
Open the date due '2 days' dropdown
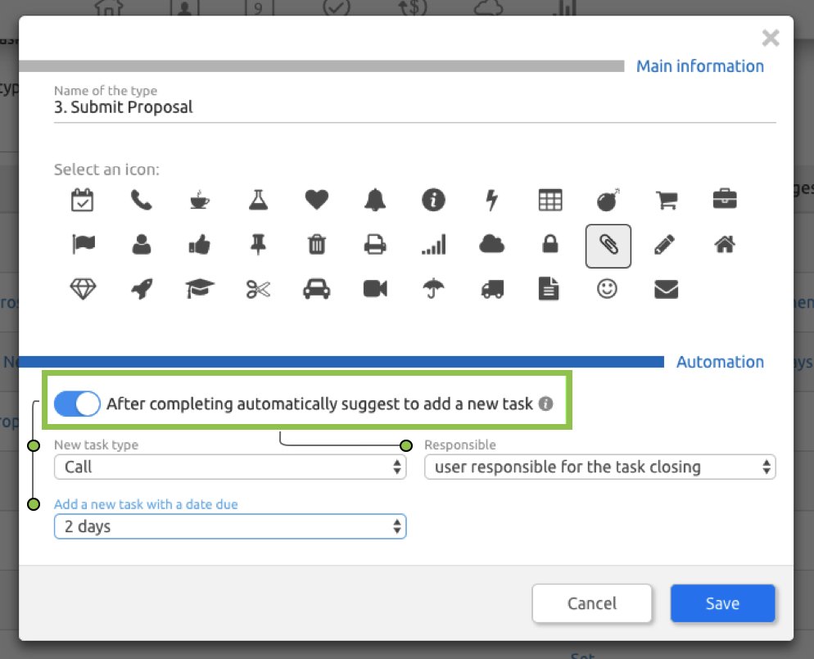(x=230, y=526)
